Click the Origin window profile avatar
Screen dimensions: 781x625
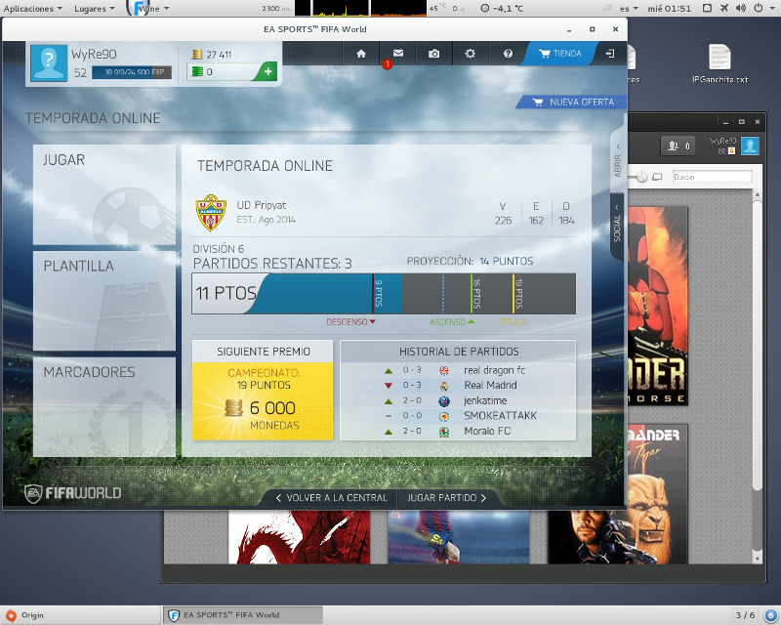[x=750, y=146]
